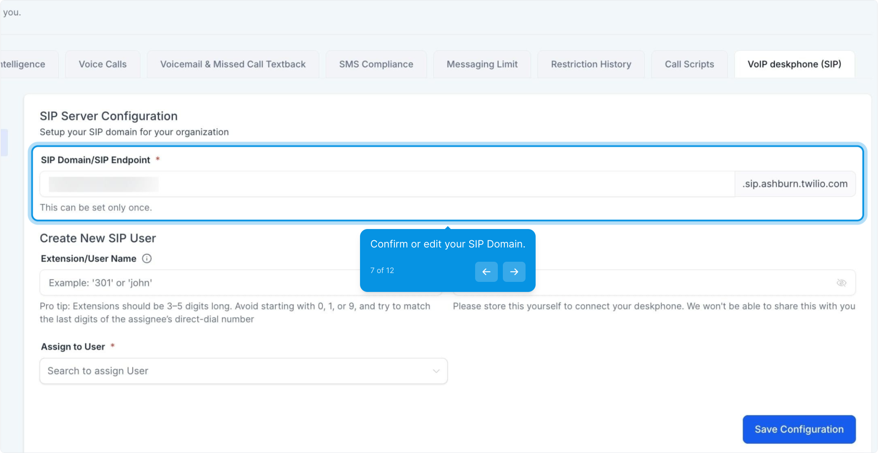Click the next step arrow in tooltip
Viewport: 878px width, 453px height.
click(514, 272)
